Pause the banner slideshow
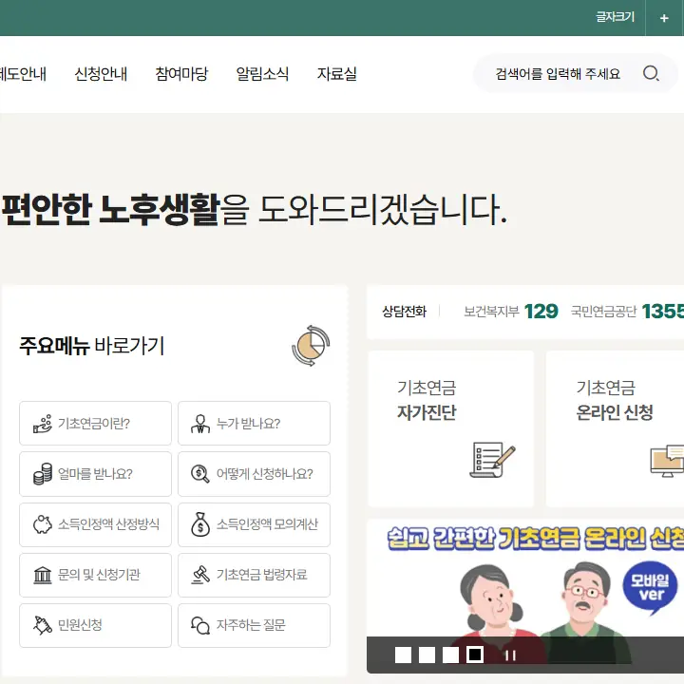 [x=510, y=655]
